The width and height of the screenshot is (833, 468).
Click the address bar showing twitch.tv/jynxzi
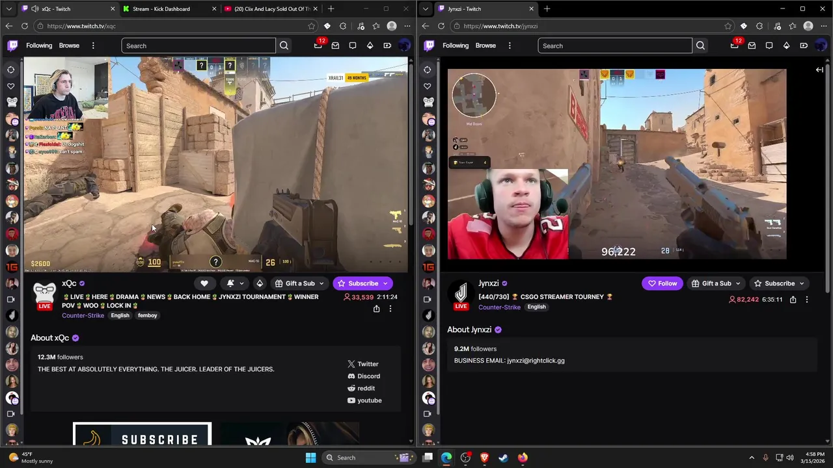pos(592,26)
